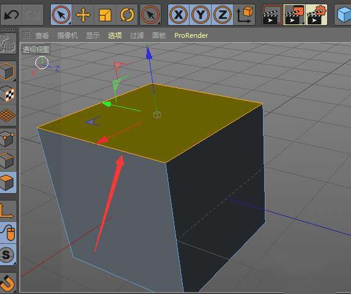Switch to Polygons mode

pyautogui.click(x=8, y=183)
